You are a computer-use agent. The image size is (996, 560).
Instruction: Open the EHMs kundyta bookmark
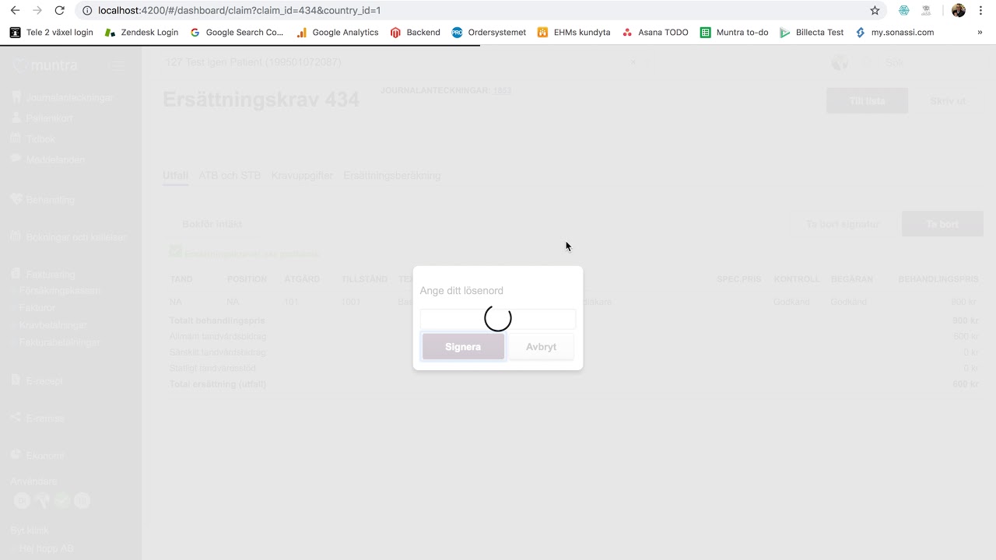tap(574, 33)
